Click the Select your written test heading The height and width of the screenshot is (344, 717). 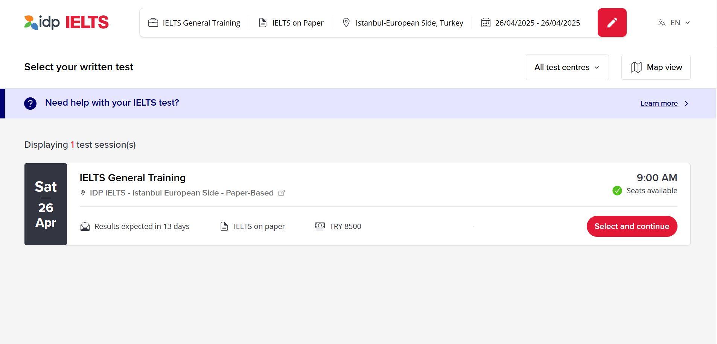click(79, 67)
